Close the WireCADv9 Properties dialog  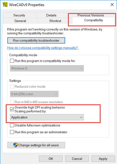112,5
